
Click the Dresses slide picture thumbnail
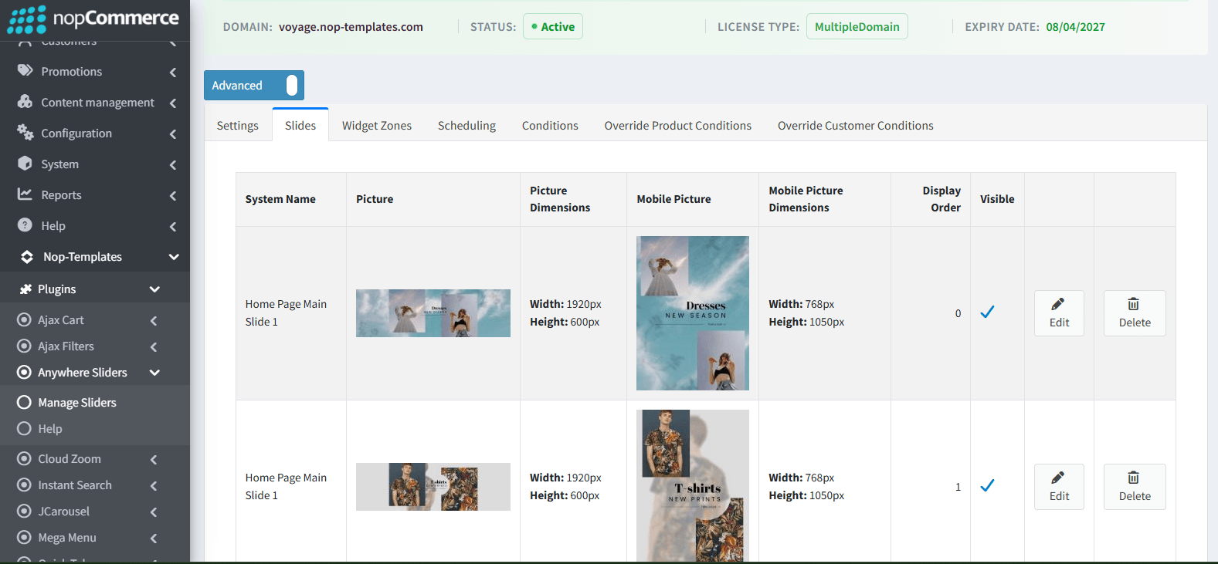click(433, 313)
